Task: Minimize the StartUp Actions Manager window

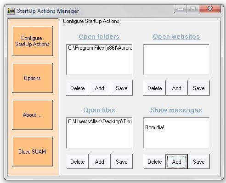Action: 181,9
